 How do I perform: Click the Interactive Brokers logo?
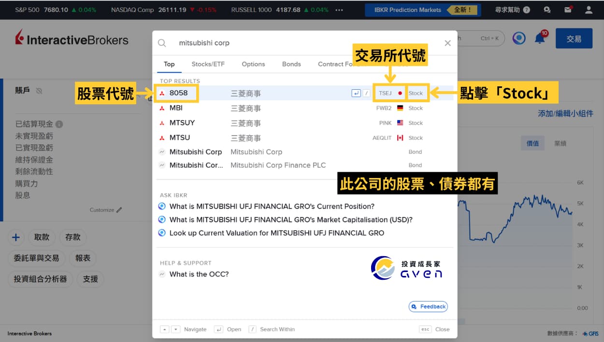[x=72, y=39]
